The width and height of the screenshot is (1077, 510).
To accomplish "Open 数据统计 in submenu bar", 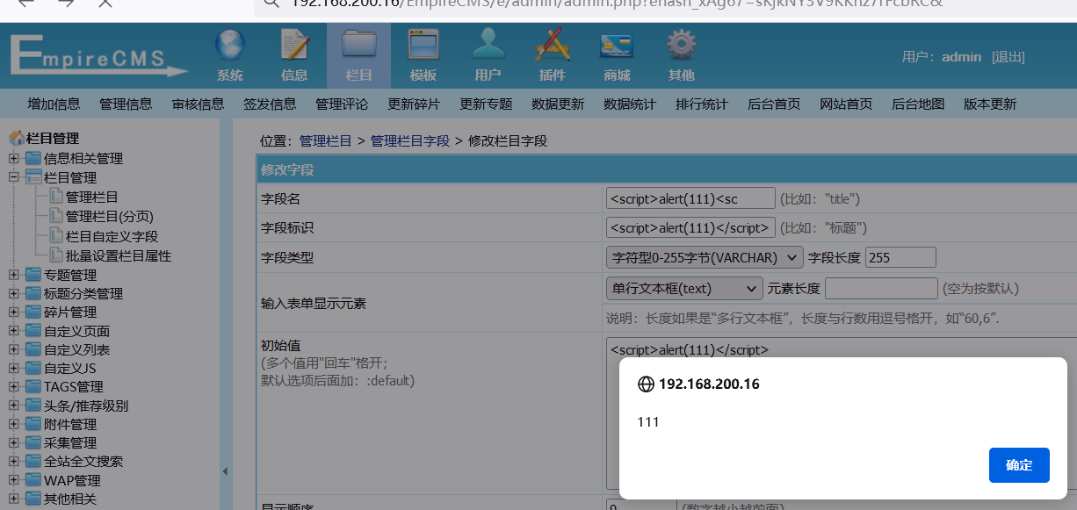I will click(630, 104).
